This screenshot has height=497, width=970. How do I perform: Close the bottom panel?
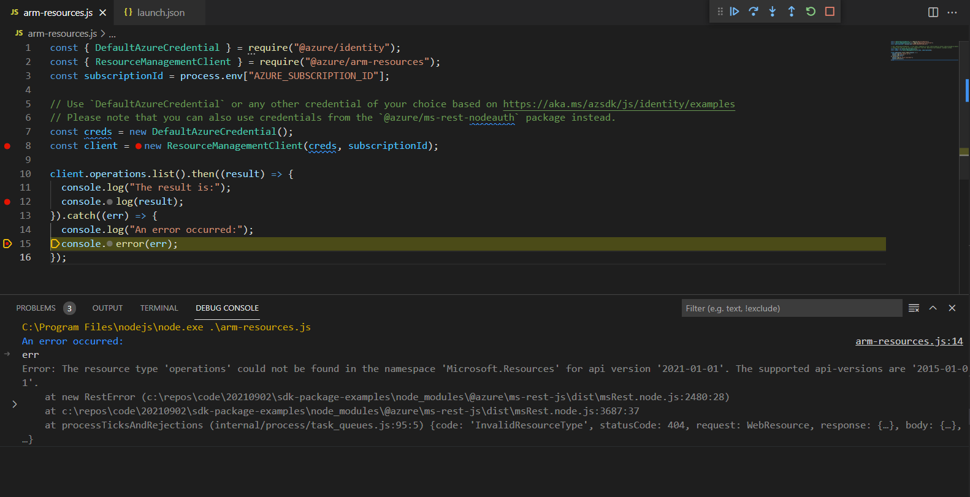point(952,308)
